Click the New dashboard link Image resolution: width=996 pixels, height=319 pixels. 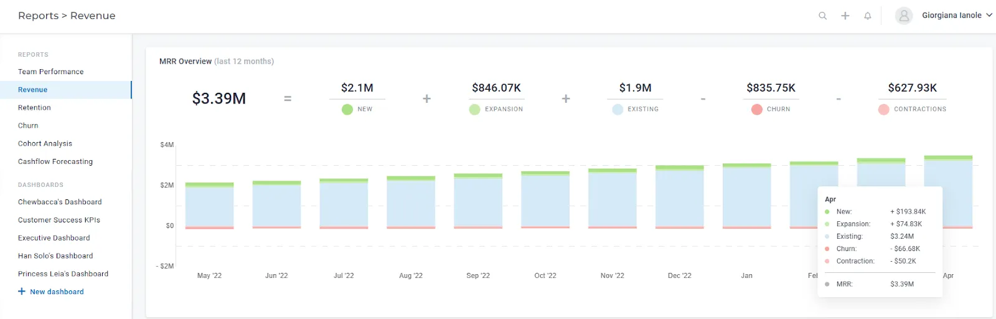coord(57,292)
